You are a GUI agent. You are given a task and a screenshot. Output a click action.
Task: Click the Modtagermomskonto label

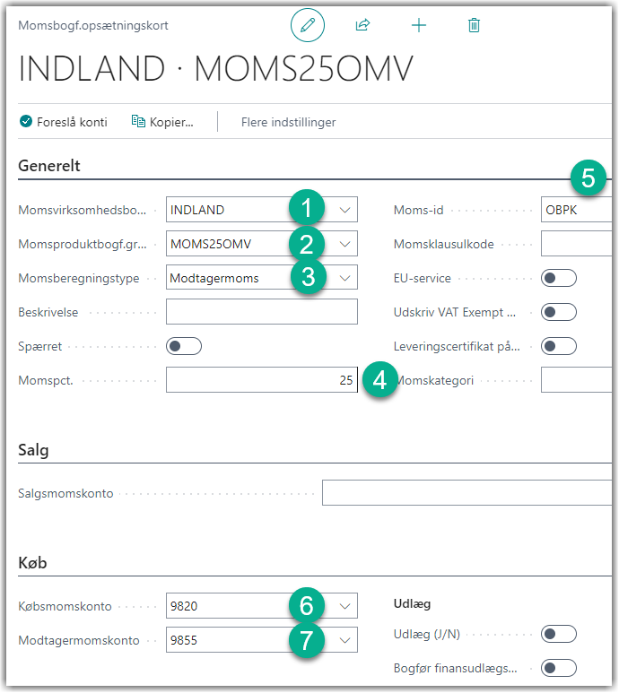point(79,640)
